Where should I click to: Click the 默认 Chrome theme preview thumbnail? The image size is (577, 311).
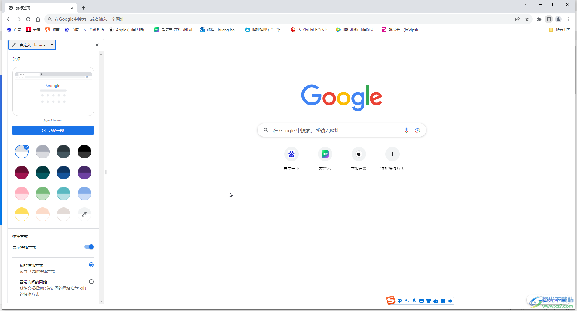[53, 91]
